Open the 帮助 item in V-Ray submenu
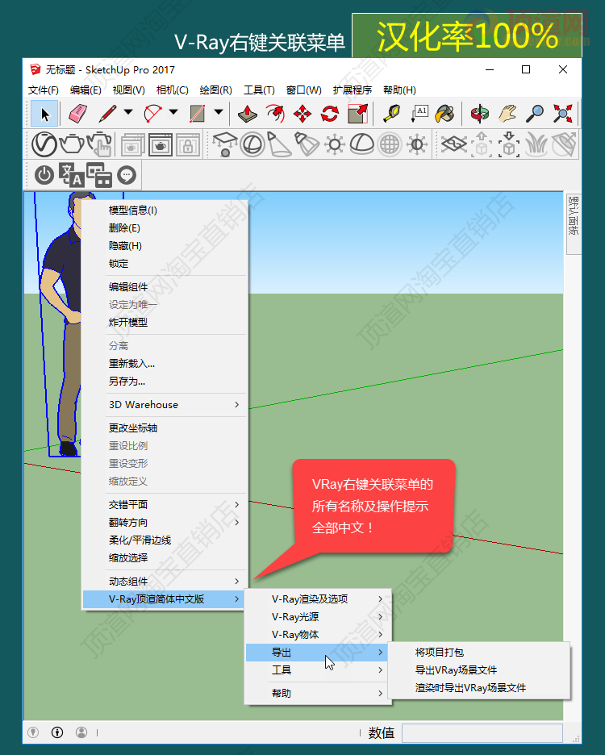 (x=318, y=694)
